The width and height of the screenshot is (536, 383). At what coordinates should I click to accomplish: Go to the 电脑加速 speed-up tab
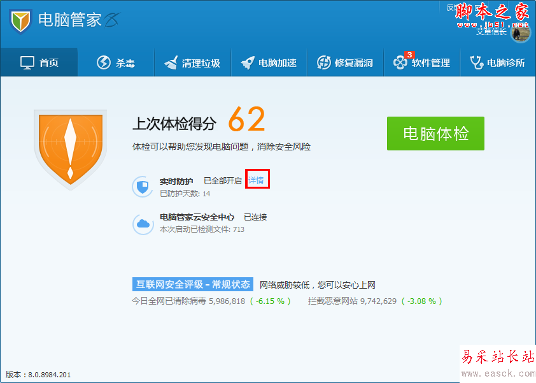coord(269,62)
